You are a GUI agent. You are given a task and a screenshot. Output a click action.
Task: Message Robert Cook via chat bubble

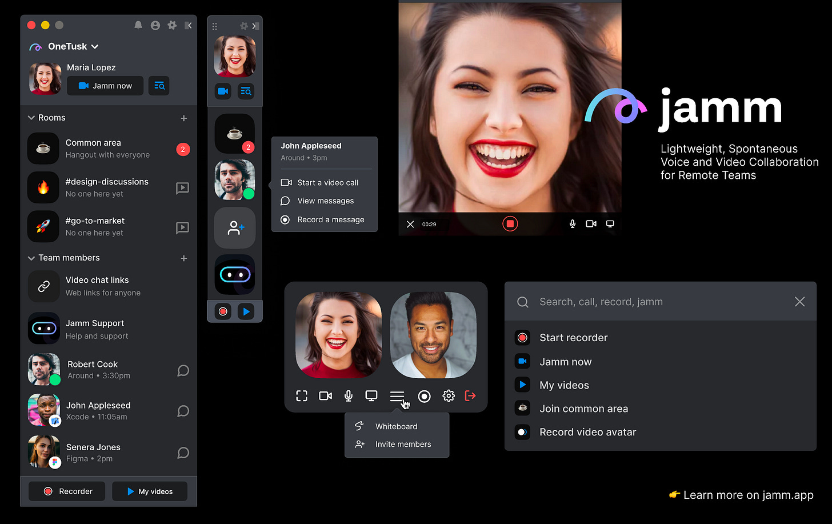pos(183,371)
